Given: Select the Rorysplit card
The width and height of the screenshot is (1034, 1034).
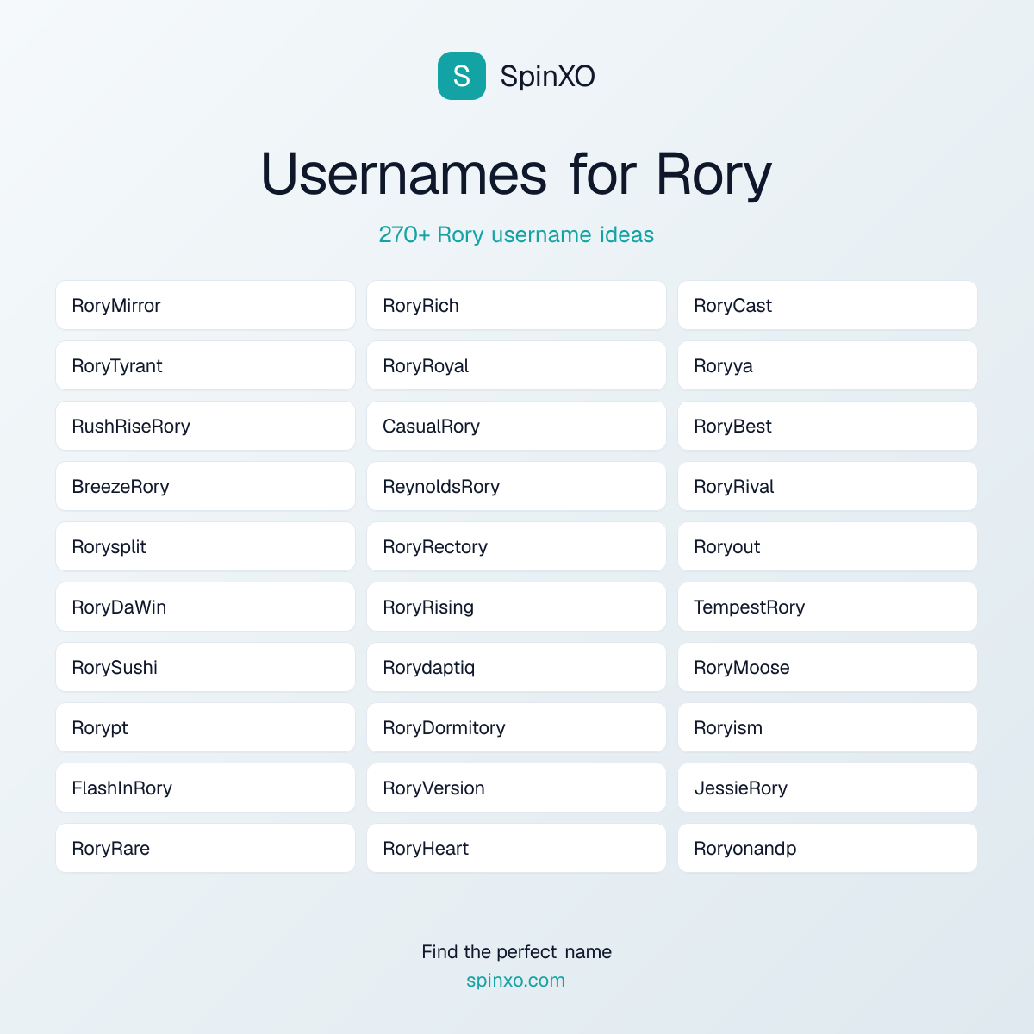Looking at the screenshot, I should coord(205,546).
